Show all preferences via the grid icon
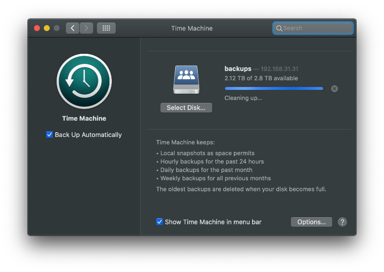This screenshot has height=272, width=384. [106, 28]
